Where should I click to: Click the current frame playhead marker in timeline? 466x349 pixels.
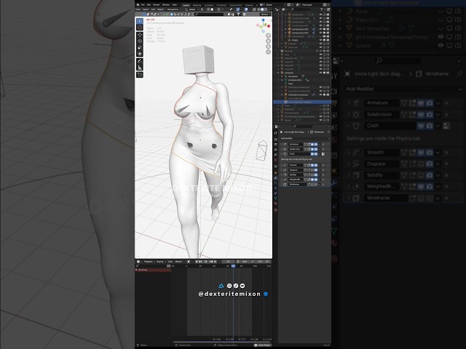(233, 266)
